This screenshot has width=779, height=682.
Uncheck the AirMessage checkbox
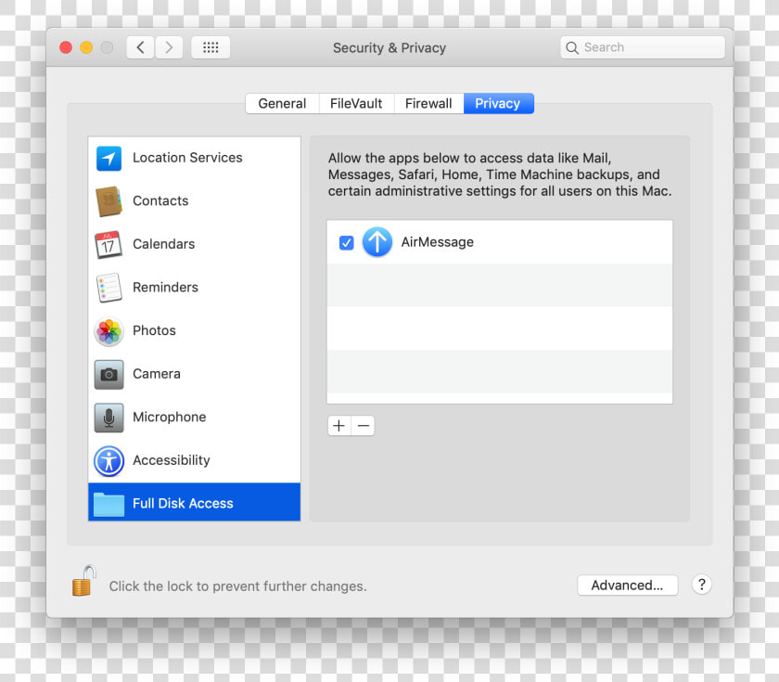346,242
